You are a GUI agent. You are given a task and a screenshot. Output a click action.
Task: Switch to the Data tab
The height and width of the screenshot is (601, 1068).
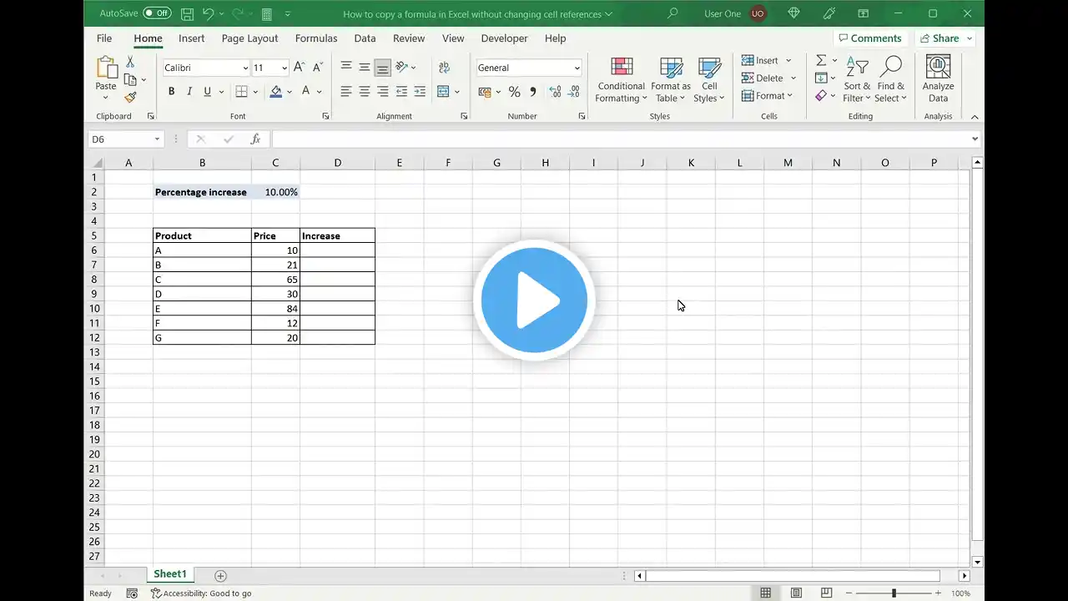tap(365, 38)
